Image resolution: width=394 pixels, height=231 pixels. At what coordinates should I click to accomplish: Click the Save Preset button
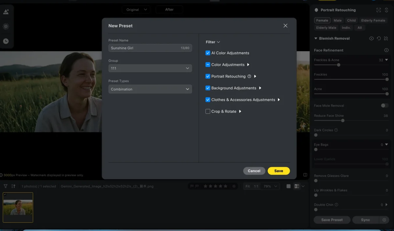coord(332,220)
